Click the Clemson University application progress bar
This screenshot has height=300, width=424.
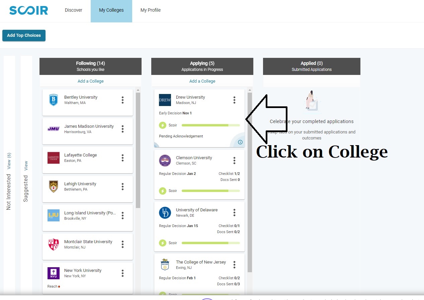pyautogui.click(x=211, y=191)
